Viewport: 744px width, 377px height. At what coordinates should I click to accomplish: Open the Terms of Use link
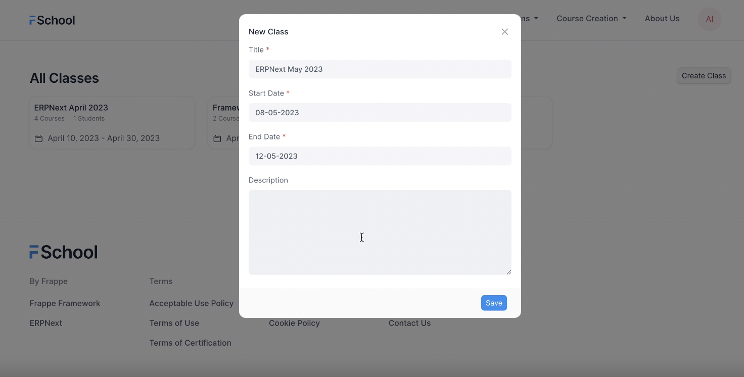coord(174,323)
